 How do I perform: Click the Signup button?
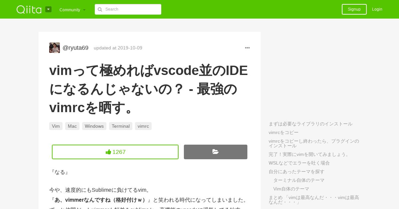point(354,9)
